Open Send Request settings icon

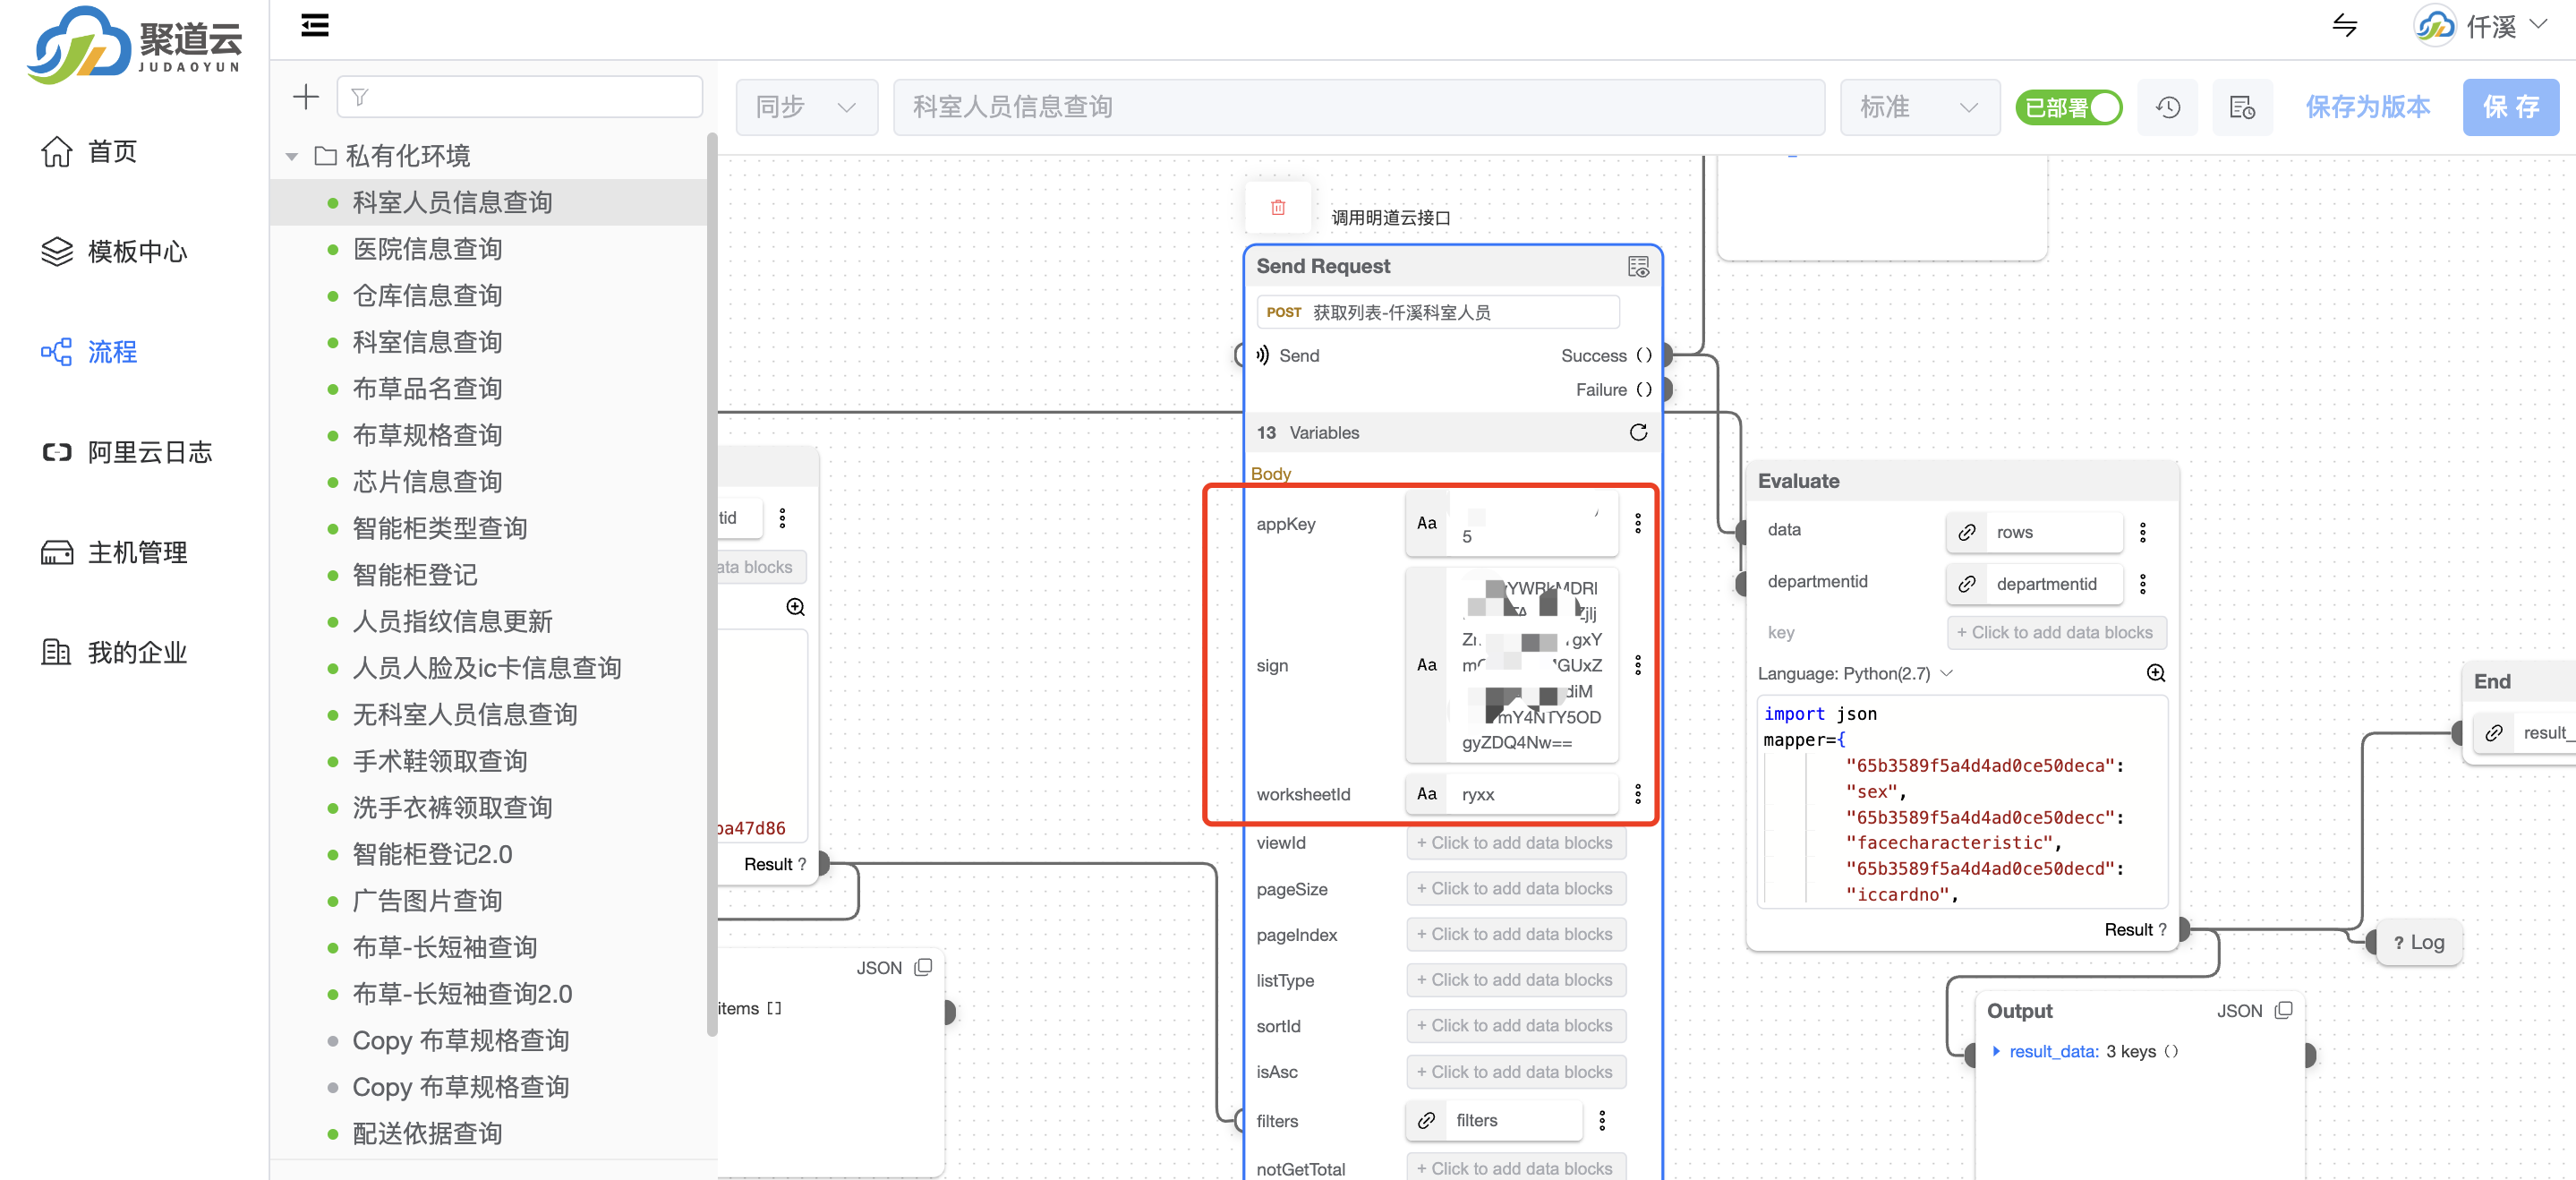(1637, 267)
